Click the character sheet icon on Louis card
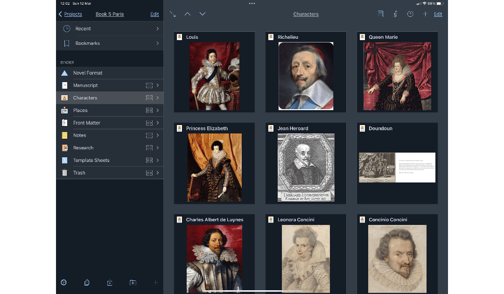This screenshot has width=504, height=294. pos(180,37)
